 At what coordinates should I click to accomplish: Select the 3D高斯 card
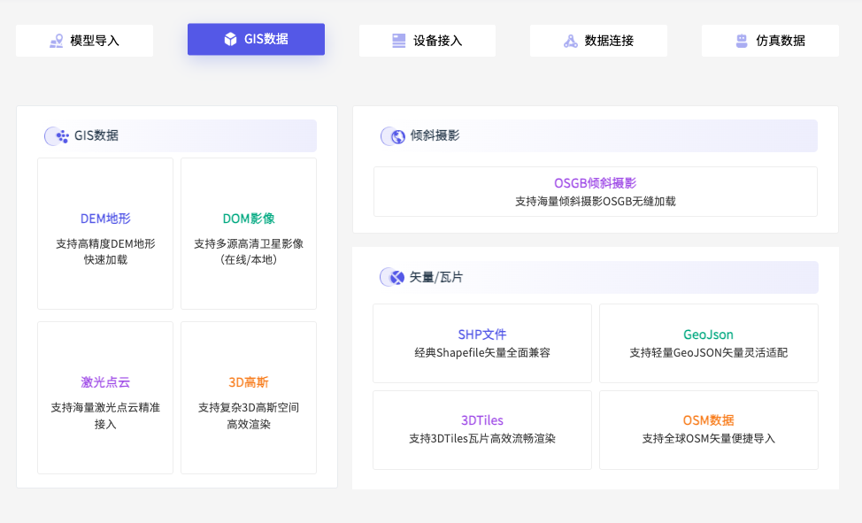pos(249,397)
